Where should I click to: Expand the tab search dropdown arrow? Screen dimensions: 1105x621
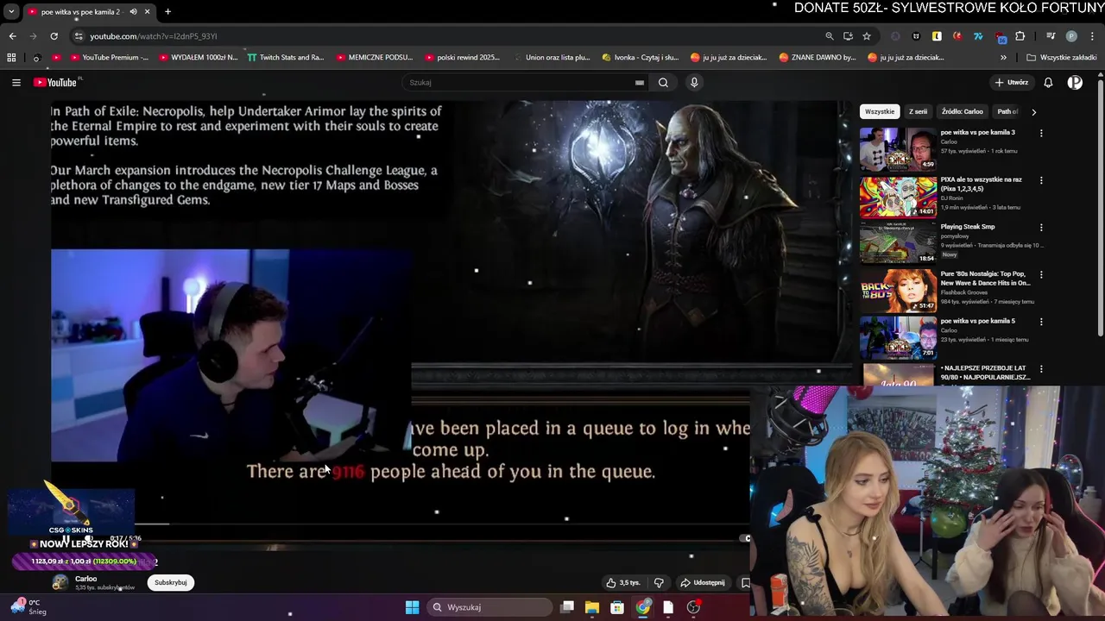coord(11,12)
